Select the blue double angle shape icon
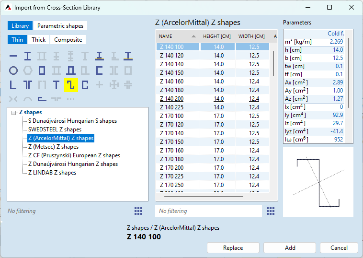The width and height of the screenshot is (363, 258). pyautogui.click(x=28, y=85)
